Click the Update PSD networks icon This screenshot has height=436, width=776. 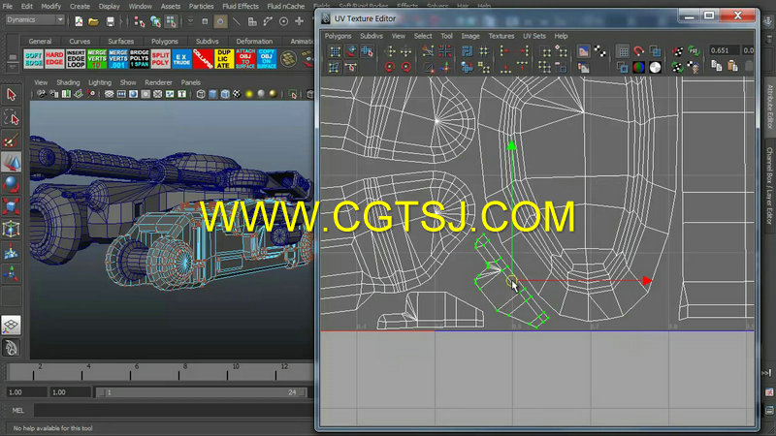[694, 51]
